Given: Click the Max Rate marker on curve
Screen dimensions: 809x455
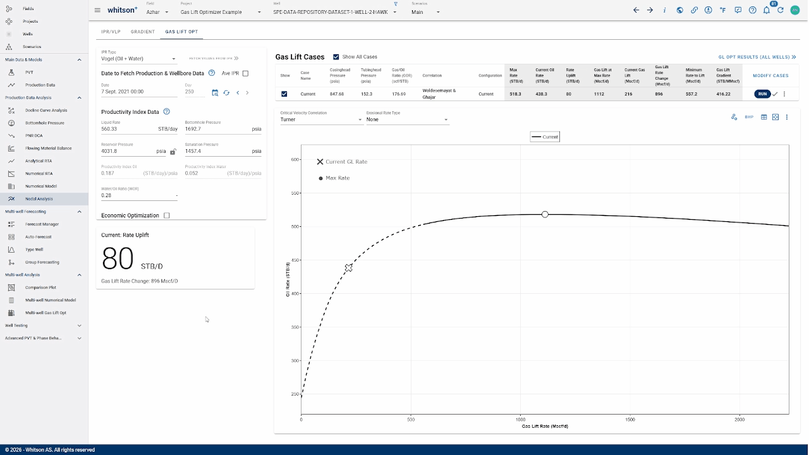Looking at the screenshot, I should pyautogui.click(x=545, y=214).
